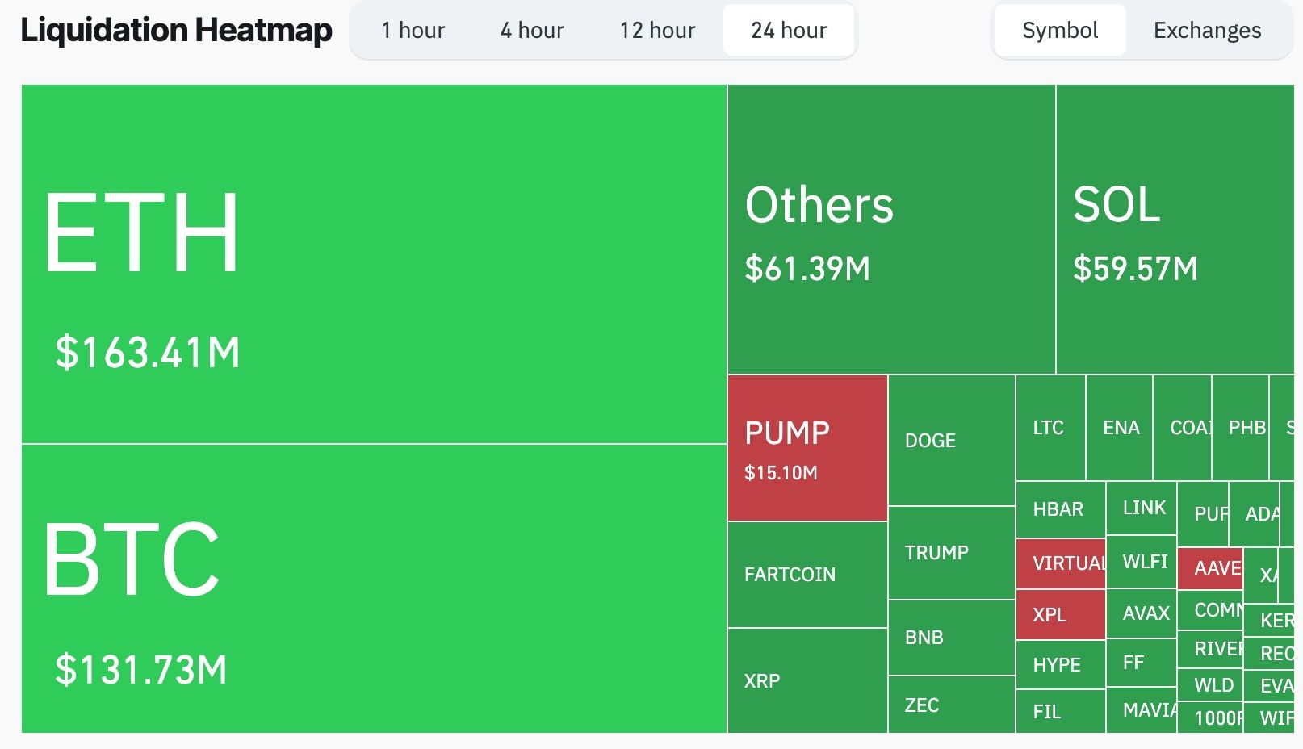The width and height of the screenshot is (1303, 749).
Task: Open the LTC tile
Action: click(x=1049, y=428)
